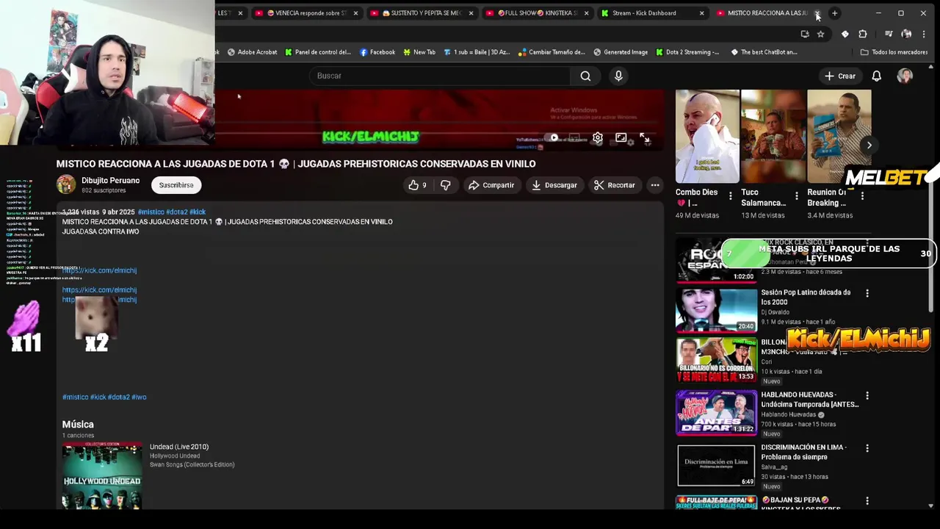Click the Descargar download button
Screen dimensions: 940x529
(x=554, y=185)
